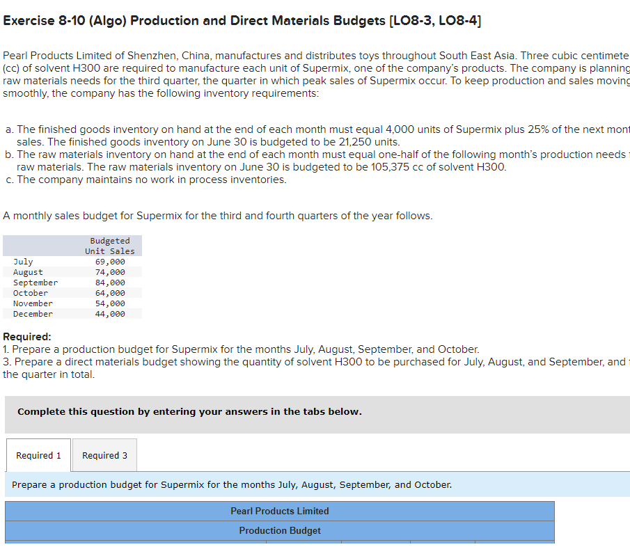
Task: Switch to the Required 1 tab
Action: pos(38,455)
